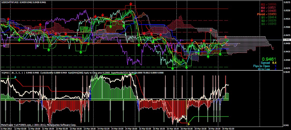Viewport: 291px width, 130px height.
Task: Click 12 Mar 02:30 on the time axis
Action: point(20,128)
